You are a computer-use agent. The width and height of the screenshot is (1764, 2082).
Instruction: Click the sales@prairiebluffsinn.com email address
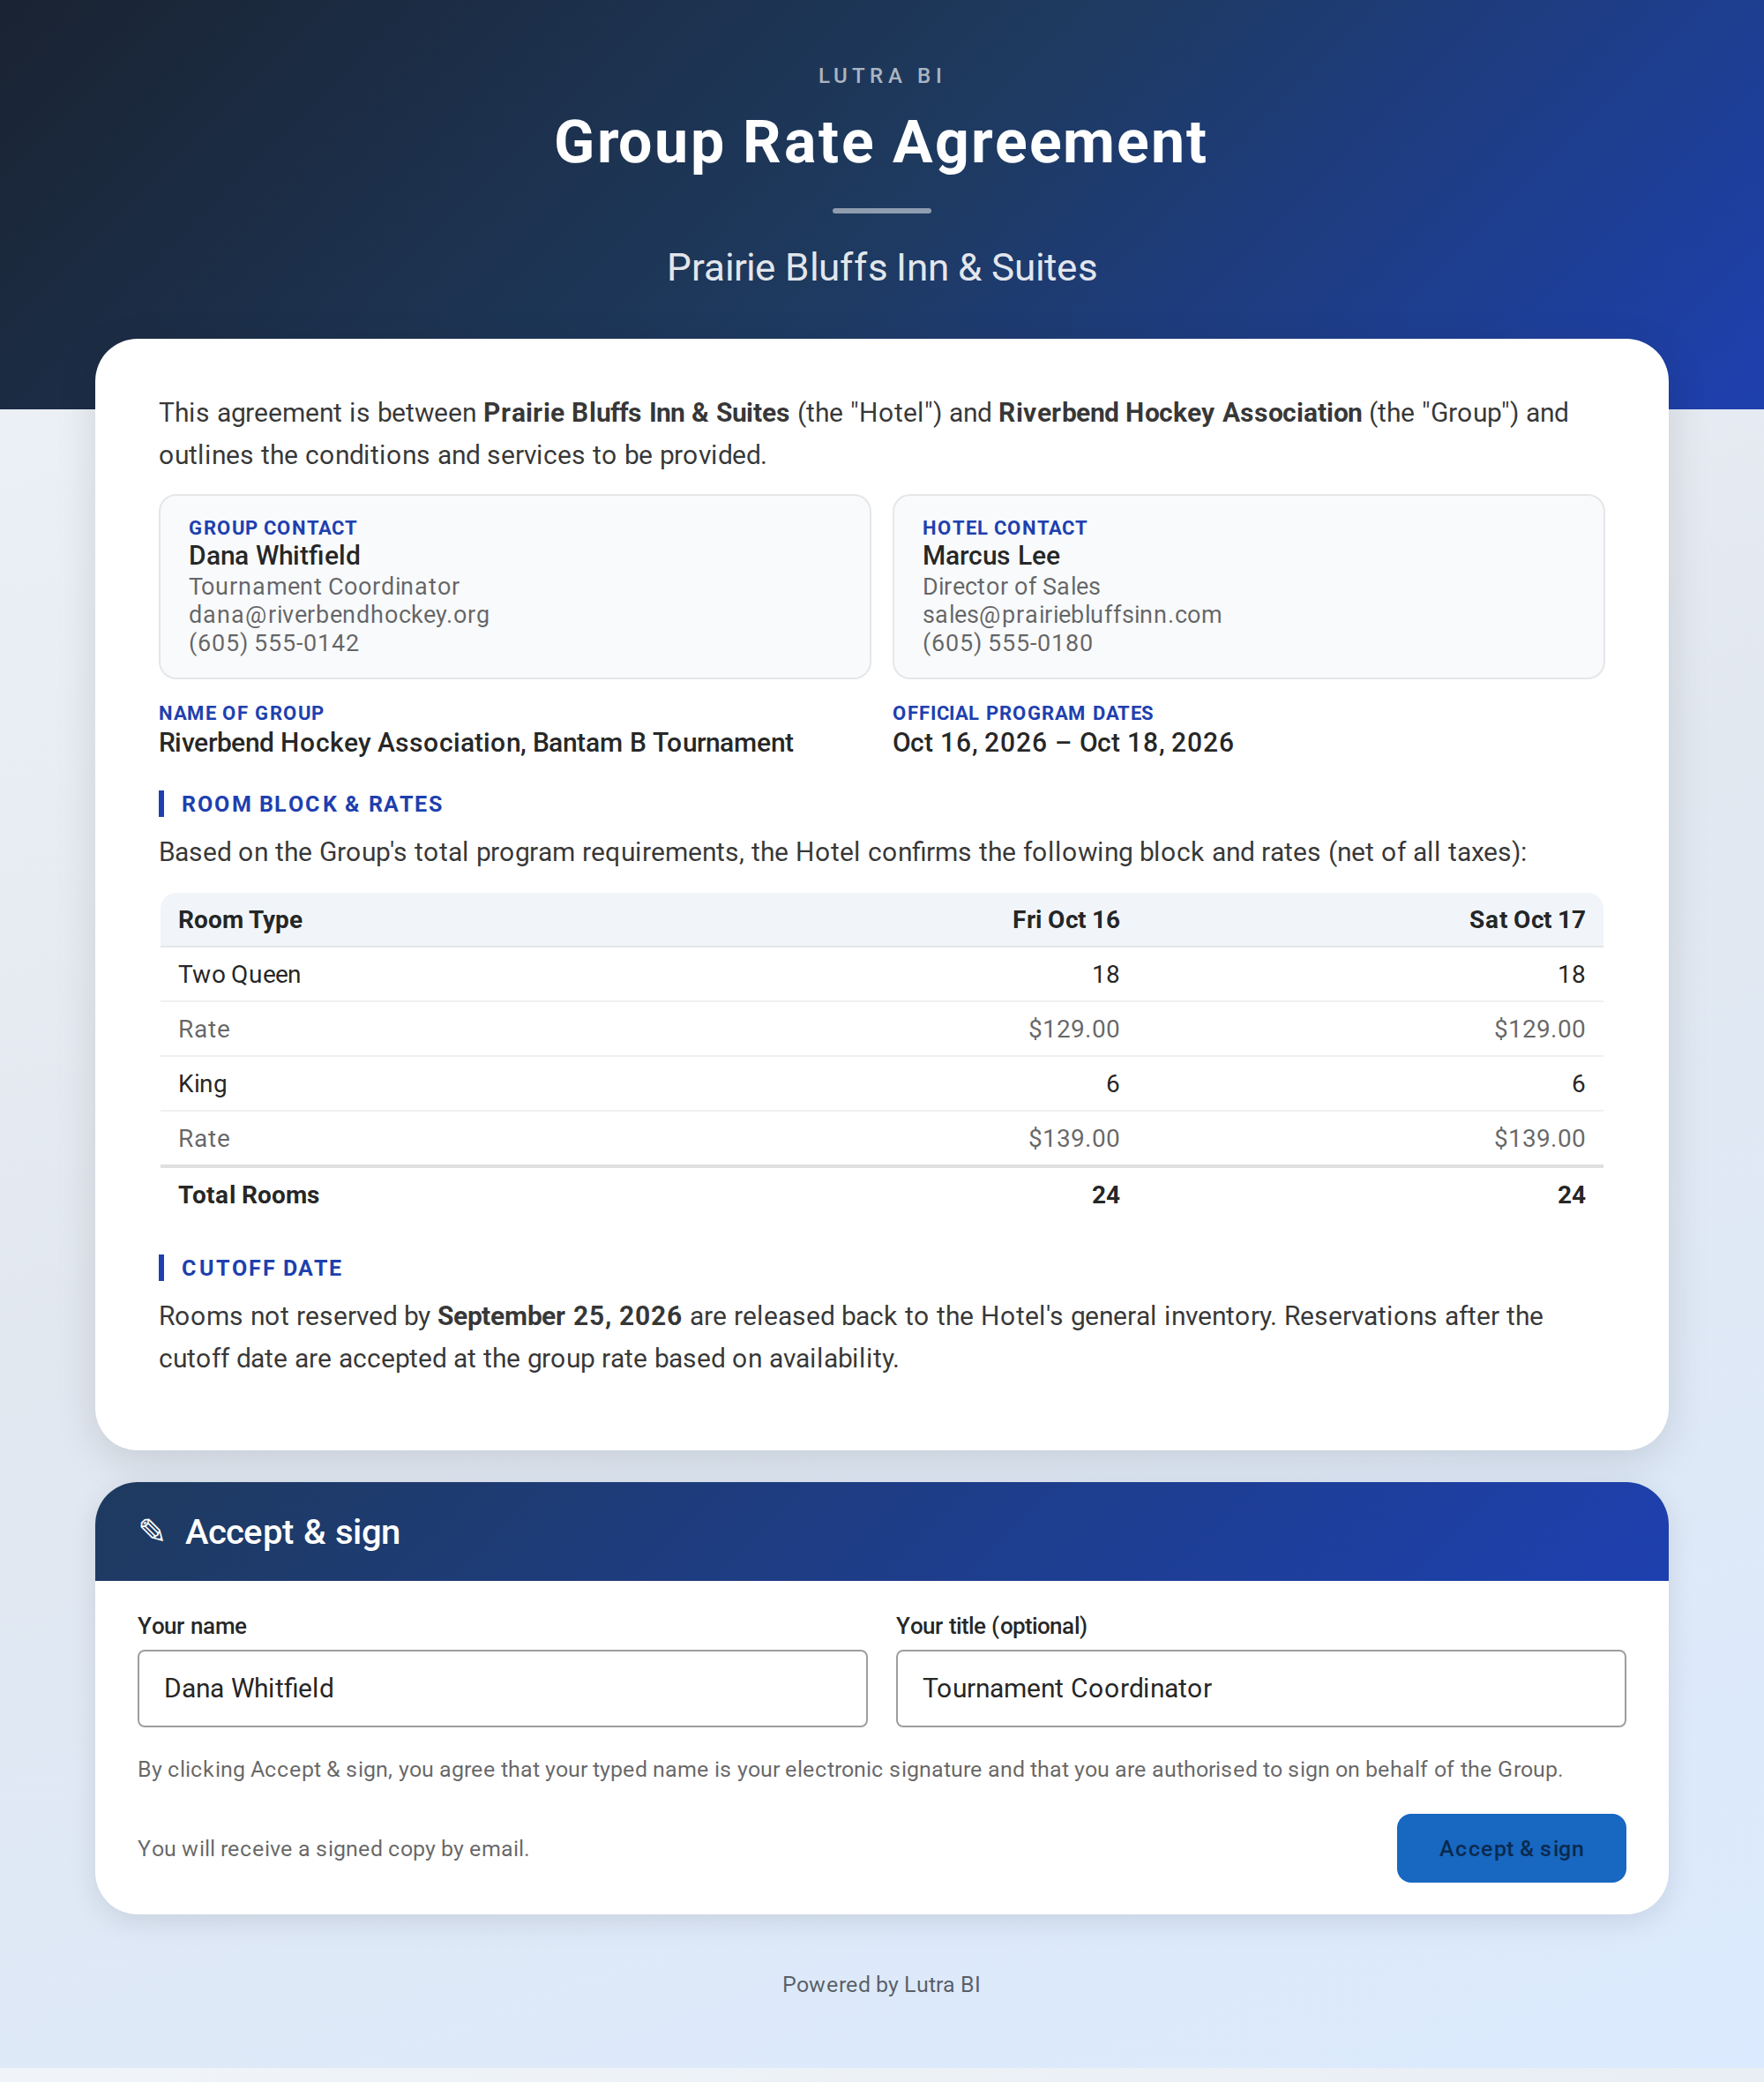point(1072,614)
